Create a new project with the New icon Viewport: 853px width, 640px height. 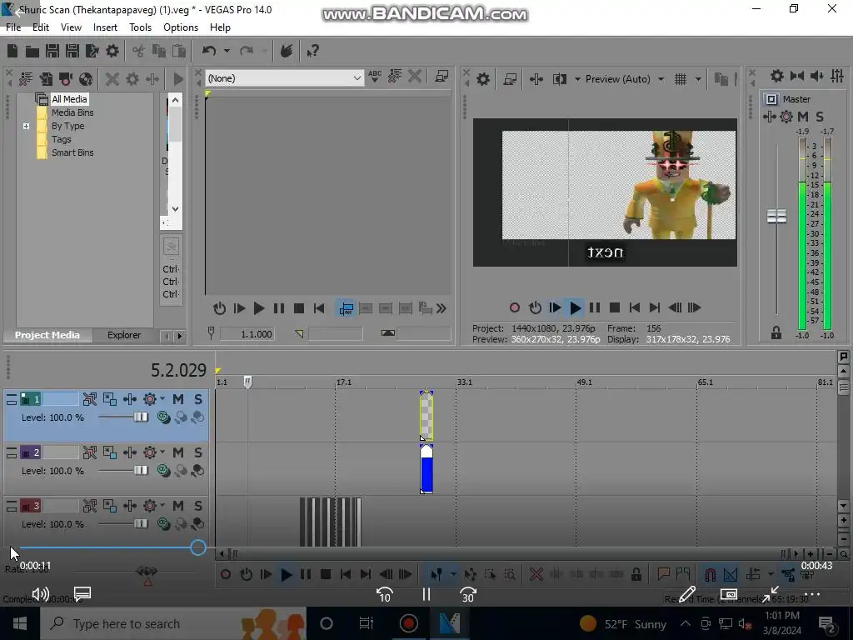[12, 51]
